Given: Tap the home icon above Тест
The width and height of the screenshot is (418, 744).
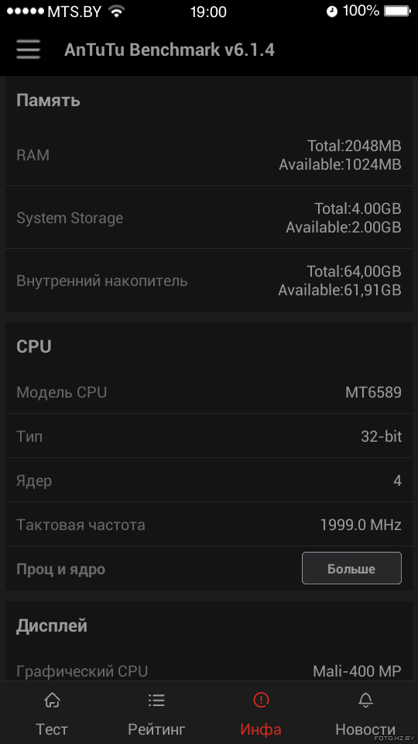Looking at the screenshot, I should click(x=52, y=699).
